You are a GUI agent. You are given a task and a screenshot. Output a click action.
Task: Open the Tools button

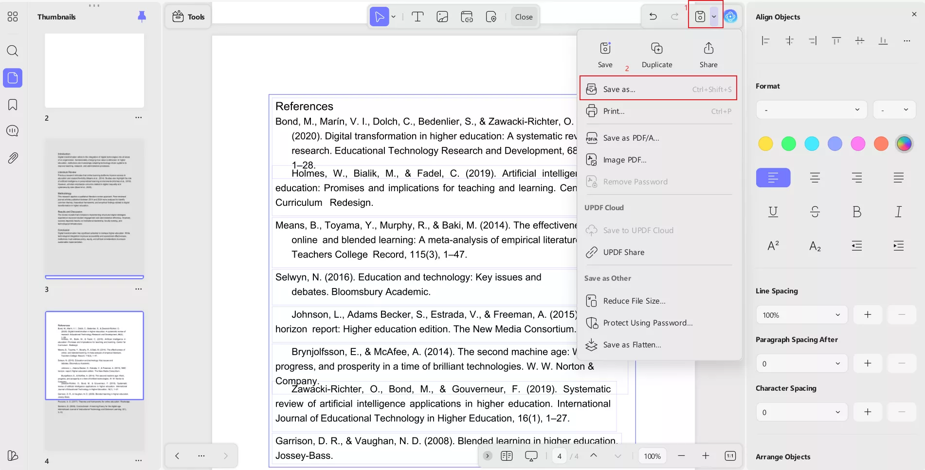tap(188, 17)
